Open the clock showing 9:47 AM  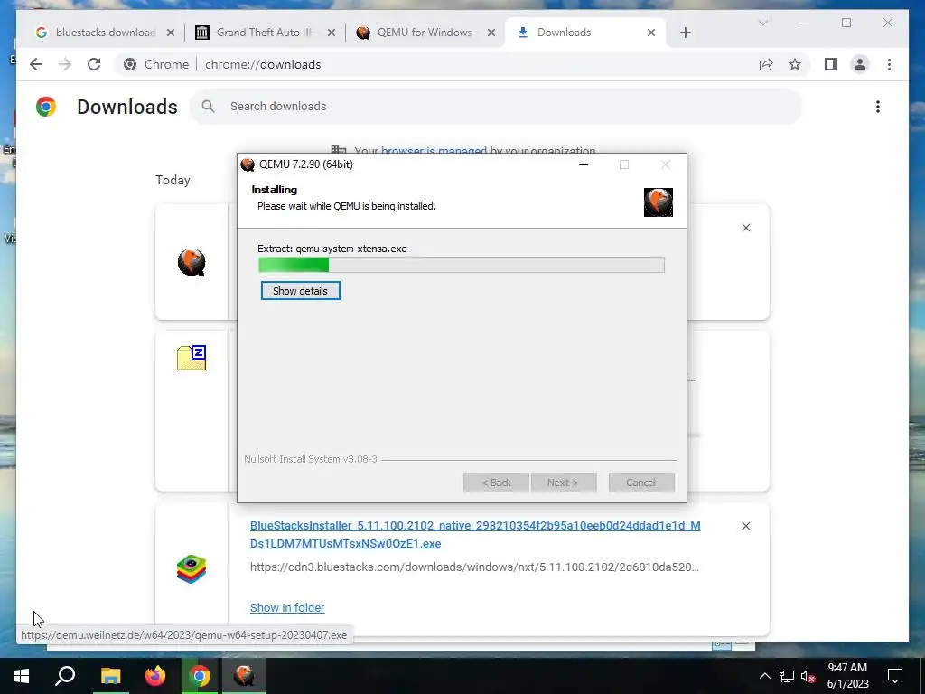pos(847,676)
